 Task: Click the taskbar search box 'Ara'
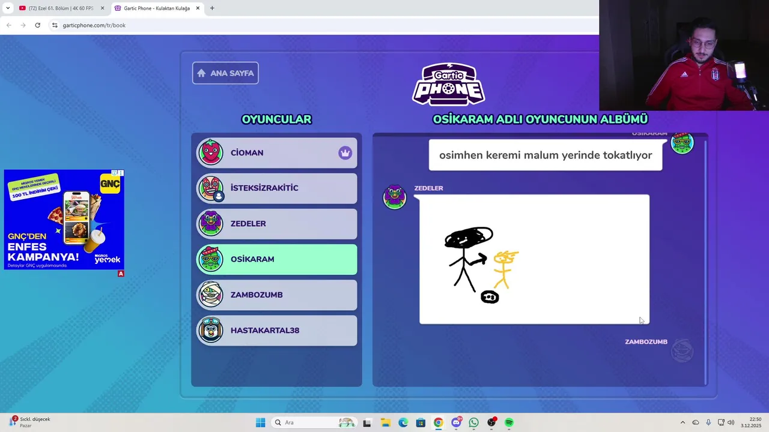click(314, 422)
